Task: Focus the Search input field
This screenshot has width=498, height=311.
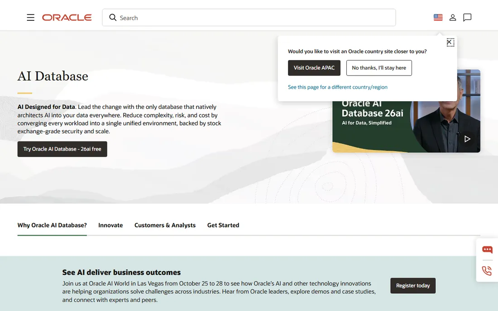Action: coord(249,18)
